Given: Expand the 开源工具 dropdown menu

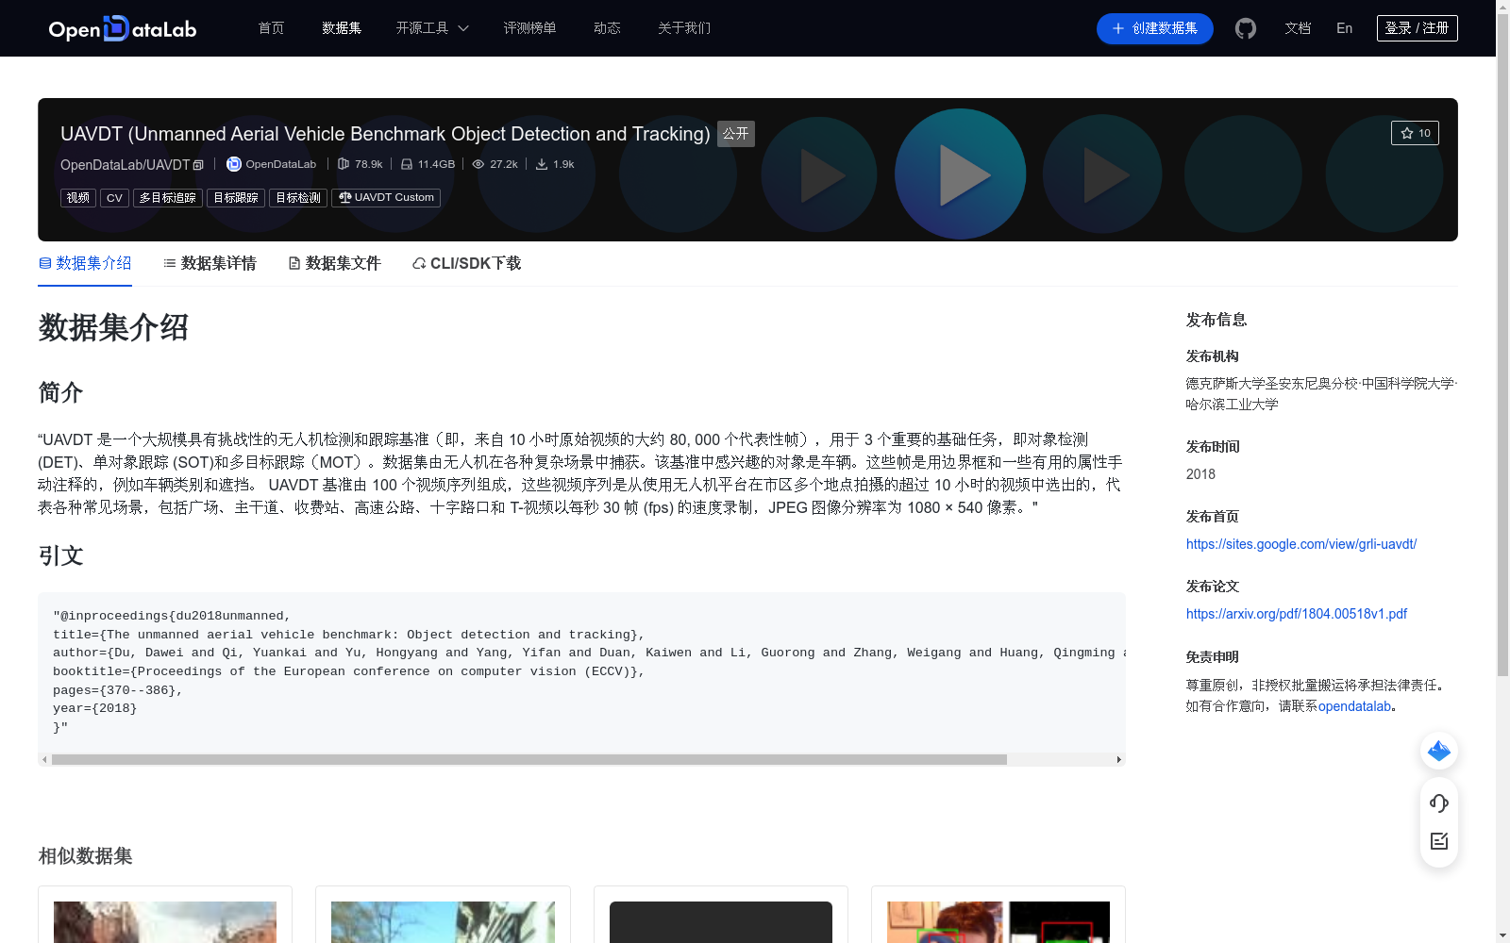Looking at the screenshot, I should (432, 28).
